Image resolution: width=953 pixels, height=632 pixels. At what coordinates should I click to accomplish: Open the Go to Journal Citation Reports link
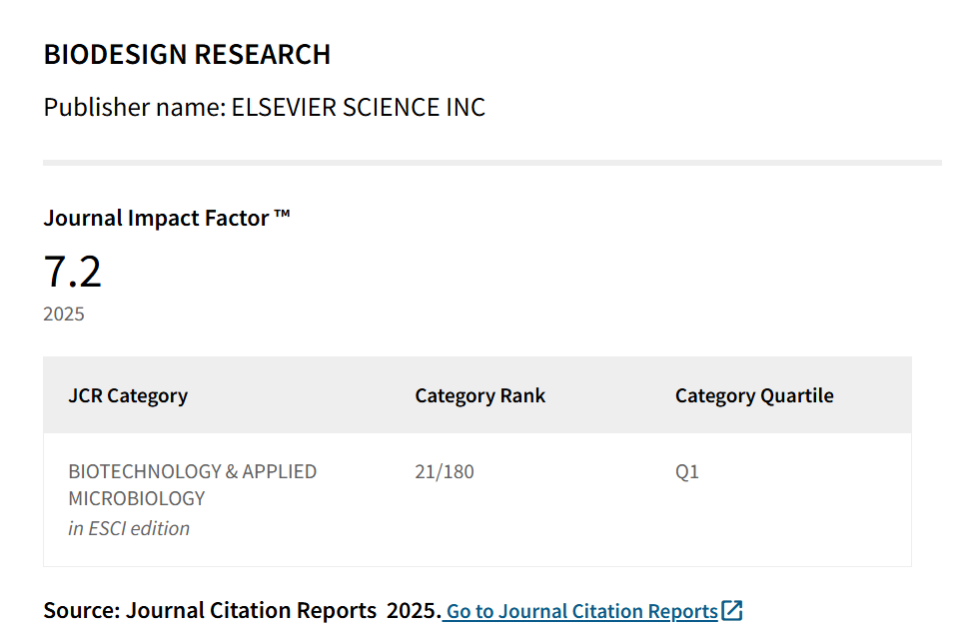[x=582, y=611]
